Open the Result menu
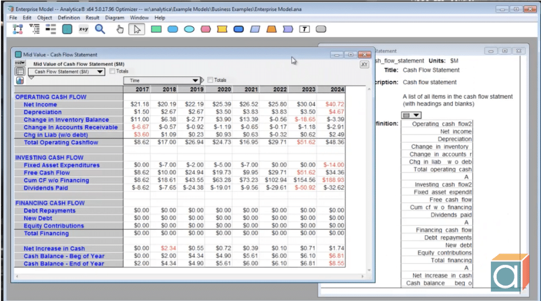This screenshot has width=541, height=301. click(x=92, y=18)
